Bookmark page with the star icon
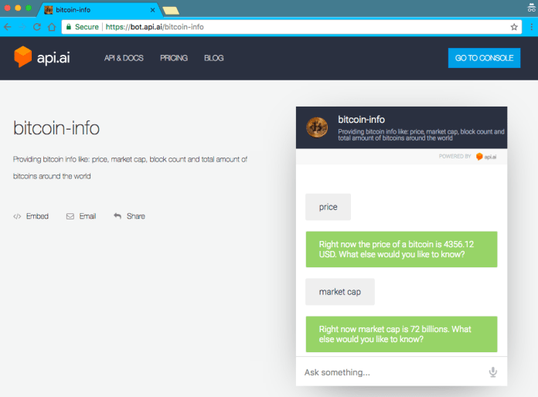Image resolution: width=538 pixels, height=397 pixels. point(514,26)
